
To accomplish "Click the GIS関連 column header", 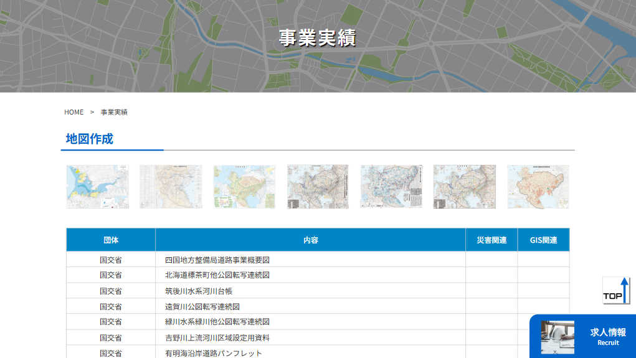I will [x=544, y=240].
